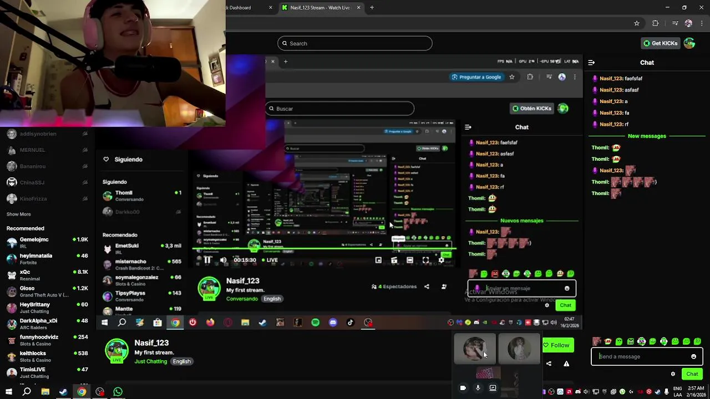
Task: Switch to the Nasif_123 Stream tab
Action: 321,8
